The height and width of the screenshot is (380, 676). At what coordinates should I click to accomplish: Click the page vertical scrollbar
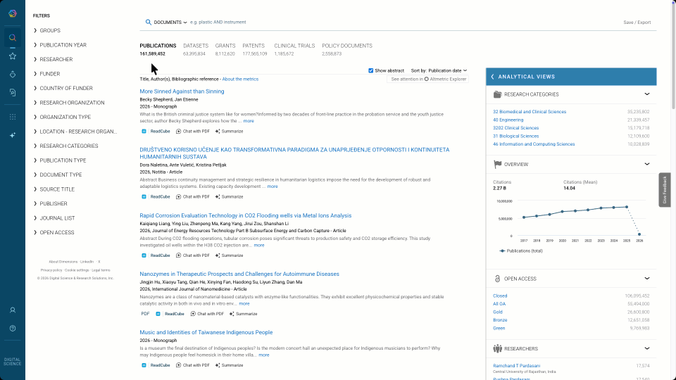tap(673, 56)
